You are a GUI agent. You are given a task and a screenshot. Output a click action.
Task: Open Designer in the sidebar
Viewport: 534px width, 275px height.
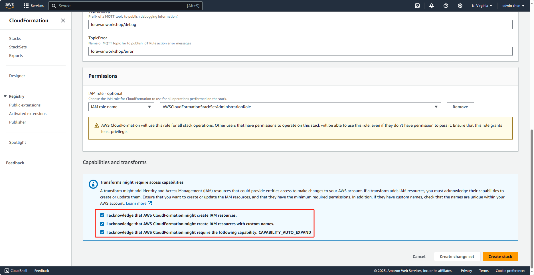coord(17,76)
